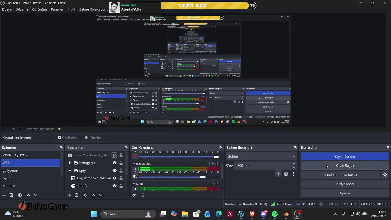This screenshot has height=220, width=391.
Task: Open Spotify from the Windows taskbar
Action: point(275,214)
